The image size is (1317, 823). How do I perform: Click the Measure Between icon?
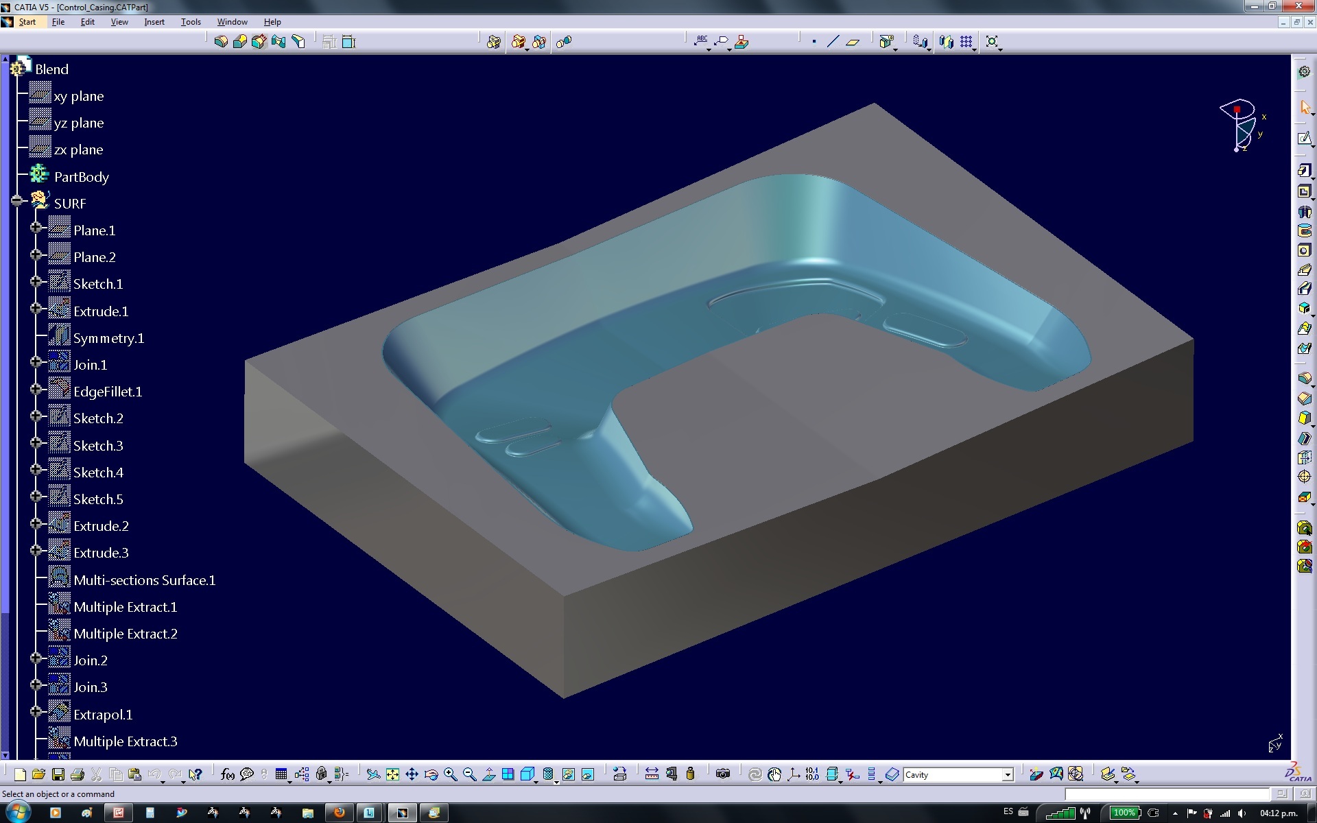[x=652, y=774]
